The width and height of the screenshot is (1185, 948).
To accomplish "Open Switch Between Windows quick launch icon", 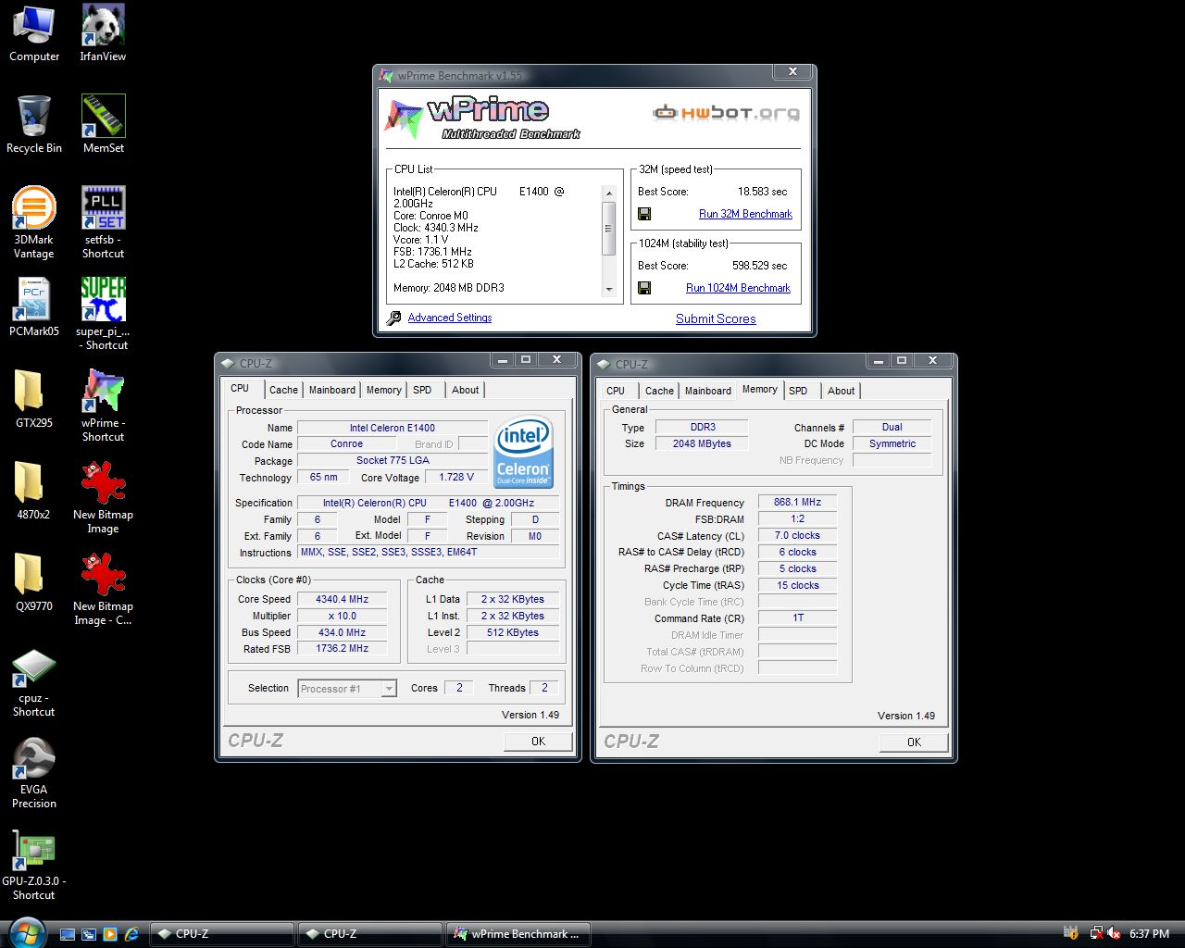I will pos(89,934).
